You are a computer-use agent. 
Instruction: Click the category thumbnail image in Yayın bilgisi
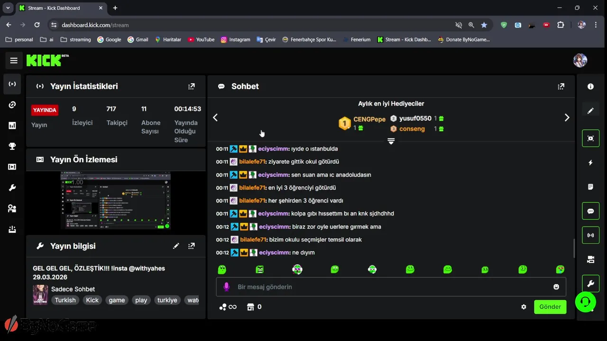[x=40, y=294]
